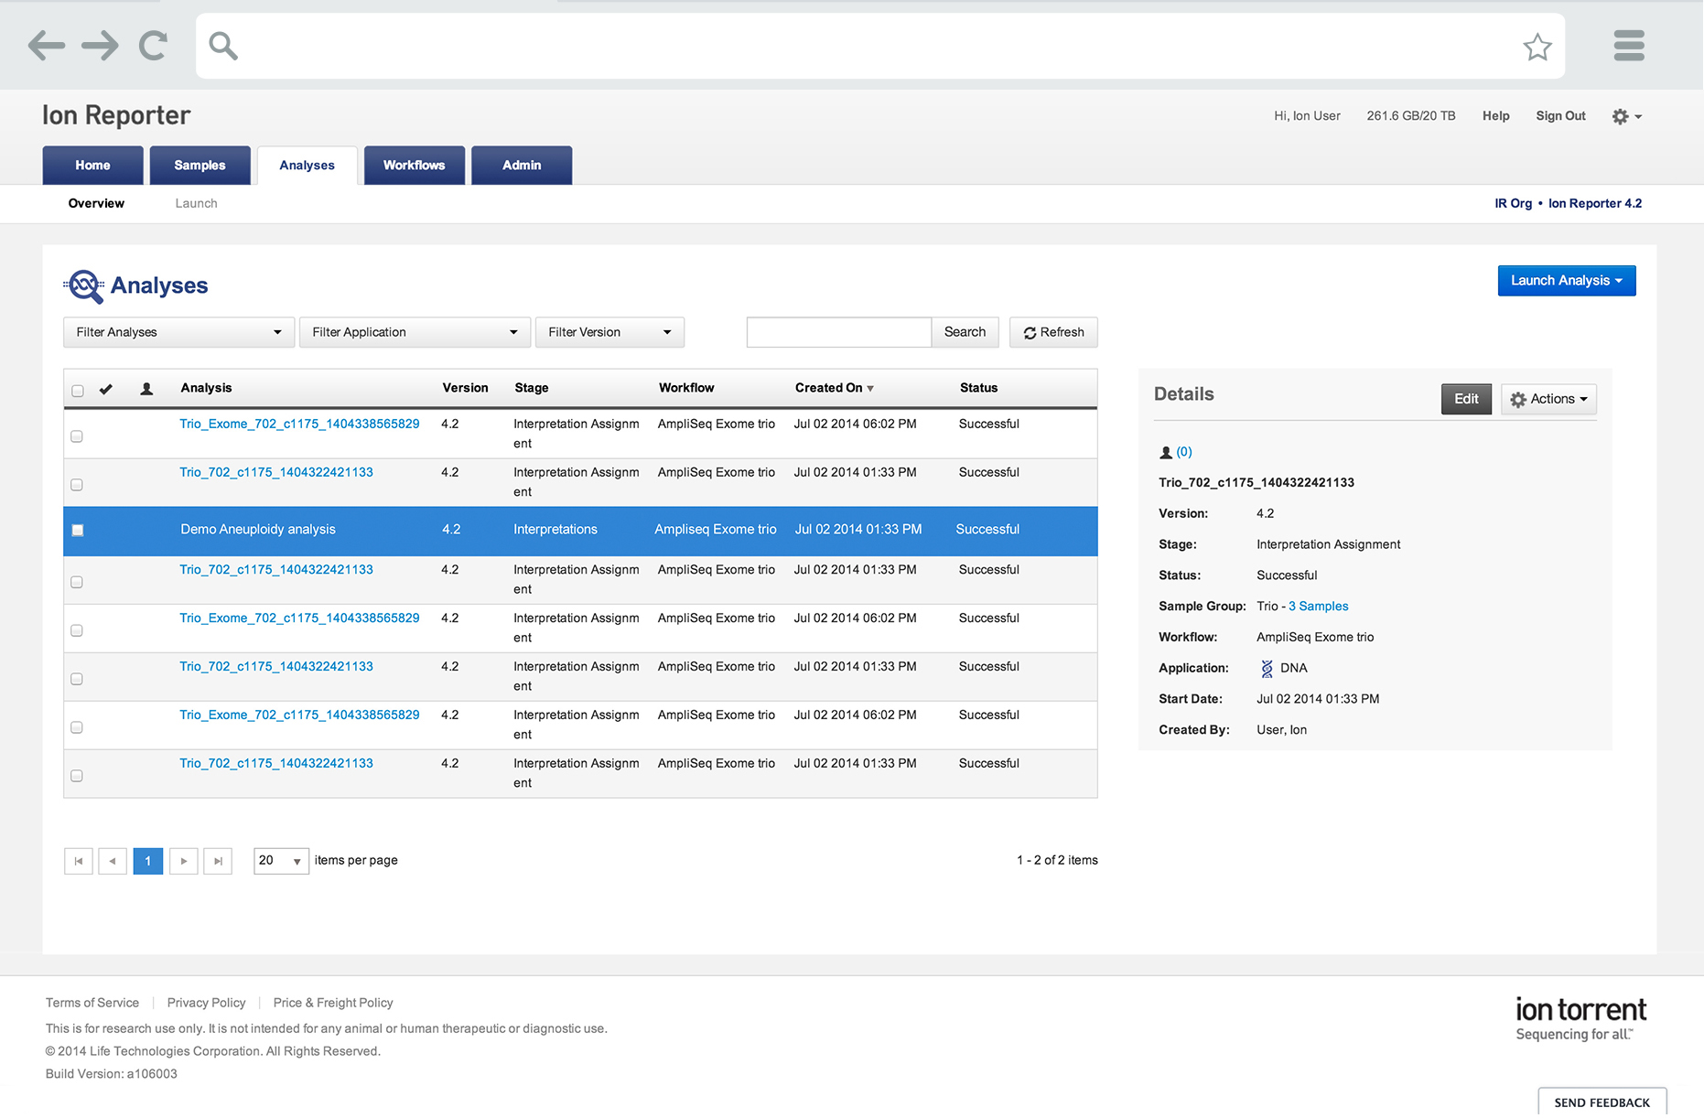Click the ion torrent footer logo
The width and height of the screenshot is (1704, 1118).
(1580, 1018)
